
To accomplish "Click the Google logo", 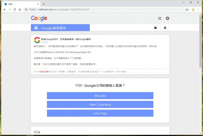I will tap(39, 18).
